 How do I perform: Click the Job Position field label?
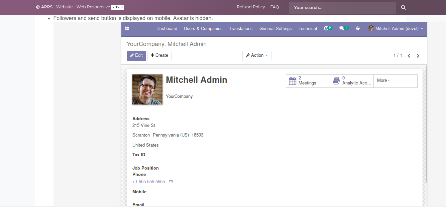coord(145,168)
